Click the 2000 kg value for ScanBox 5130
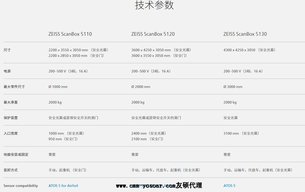Image resolution: width=305 pixels, height=192 pixels. coord(230,102)
